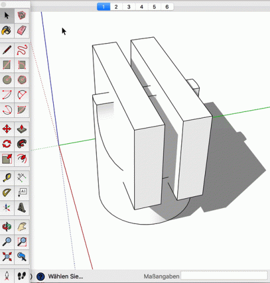This screenshot has width=270, height=283.
Task: Activate the Rotate tool
Action: 7,144
